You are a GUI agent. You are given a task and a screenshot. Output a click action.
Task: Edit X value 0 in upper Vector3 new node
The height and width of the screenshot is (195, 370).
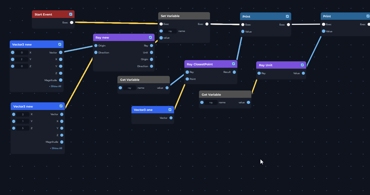click(x=22, y=53)
